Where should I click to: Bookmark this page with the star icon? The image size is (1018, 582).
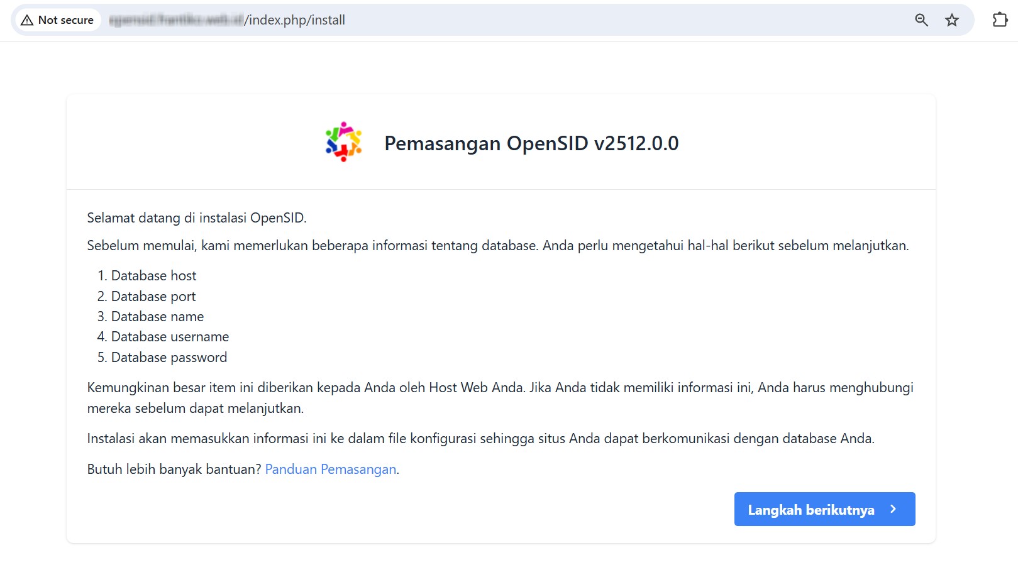point(951,20)
